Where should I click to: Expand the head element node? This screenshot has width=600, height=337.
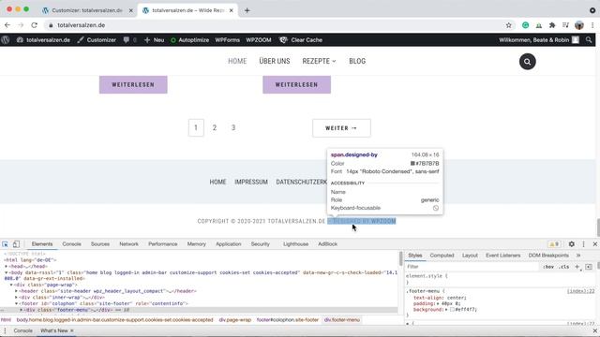coord(7,266)
